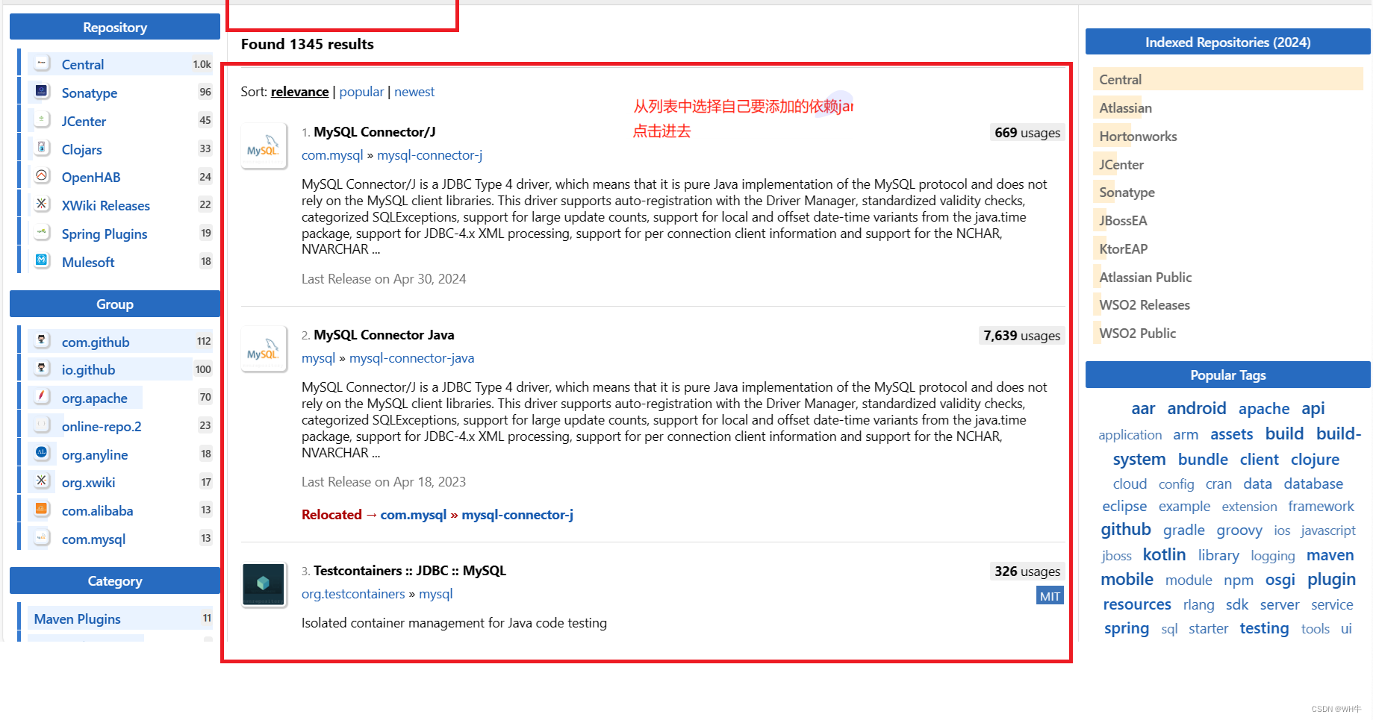
Task: Select the maven popular tag
Action: click(1330, 554)
